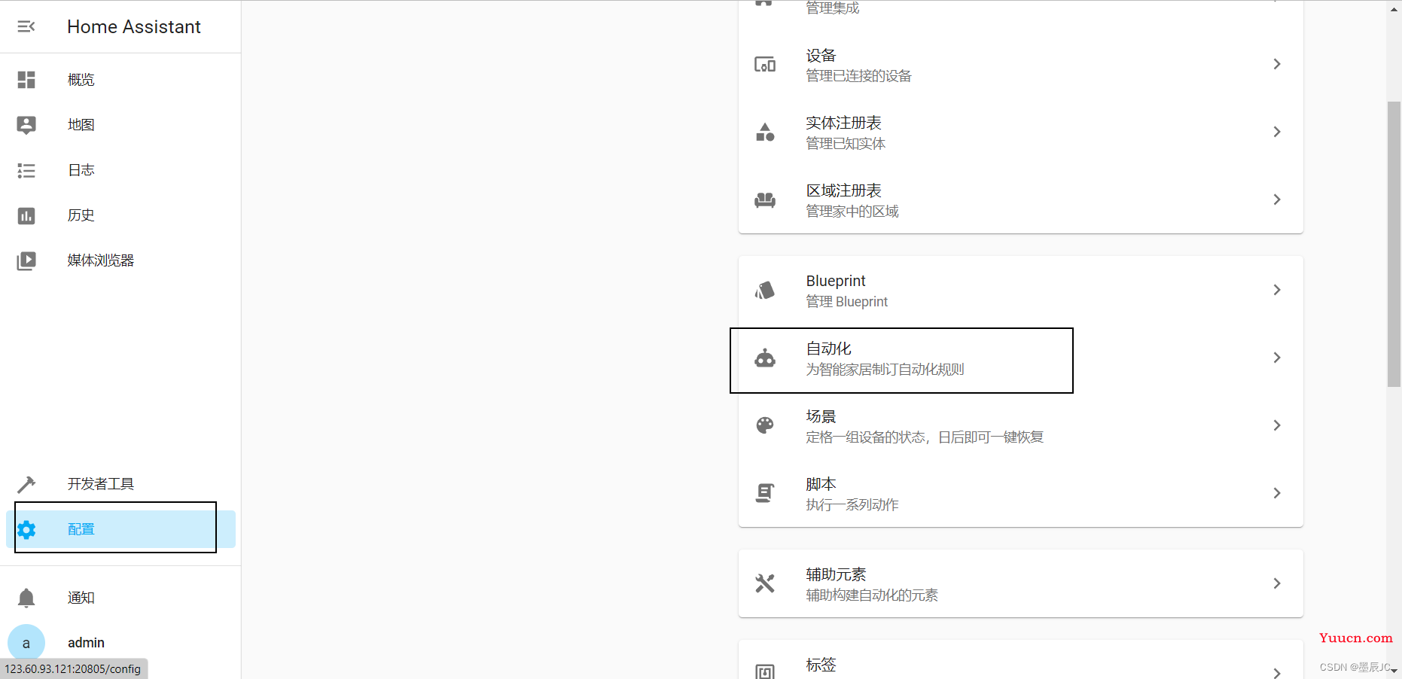Click the 媒体浏览器 play icon
The width and height of the screenshot is (1402, 679).
tap(26, 260)
